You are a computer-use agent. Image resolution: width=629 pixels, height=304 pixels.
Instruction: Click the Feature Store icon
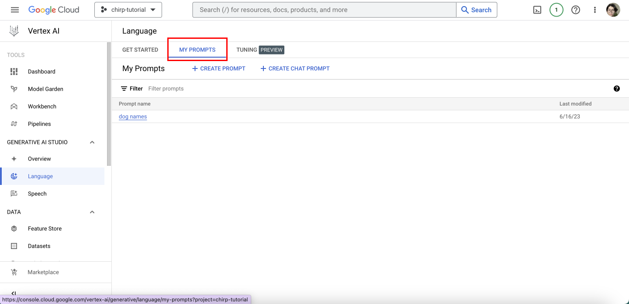point(14,229)
